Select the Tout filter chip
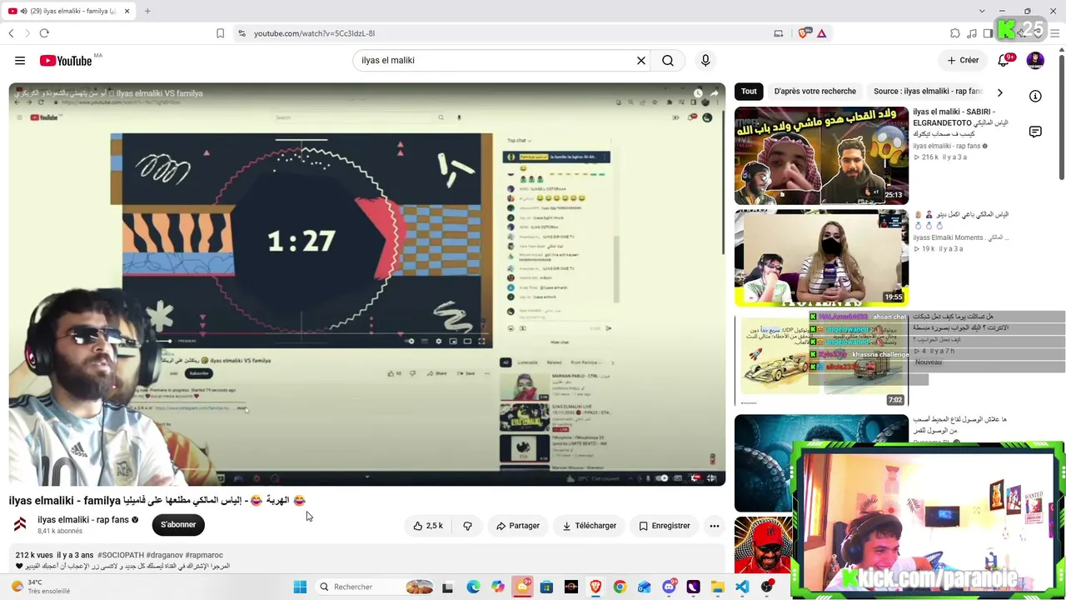The width and height of the screenshot is (1066, 600). coord(749,92)
